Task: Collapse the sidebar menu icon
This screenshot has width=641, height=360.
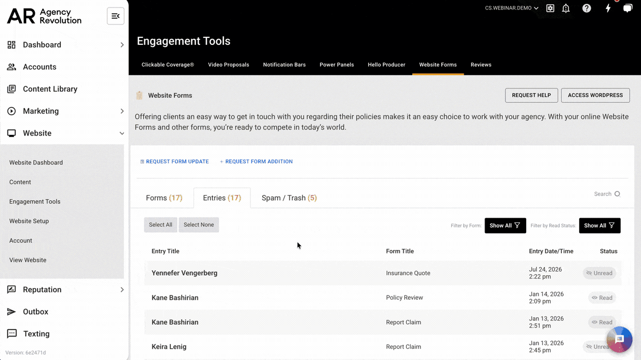Action: click(x=115, y=16)
